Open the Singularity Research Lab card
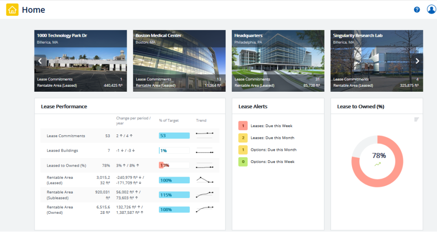Screen dimensions: 437x232 pos(377,61)
